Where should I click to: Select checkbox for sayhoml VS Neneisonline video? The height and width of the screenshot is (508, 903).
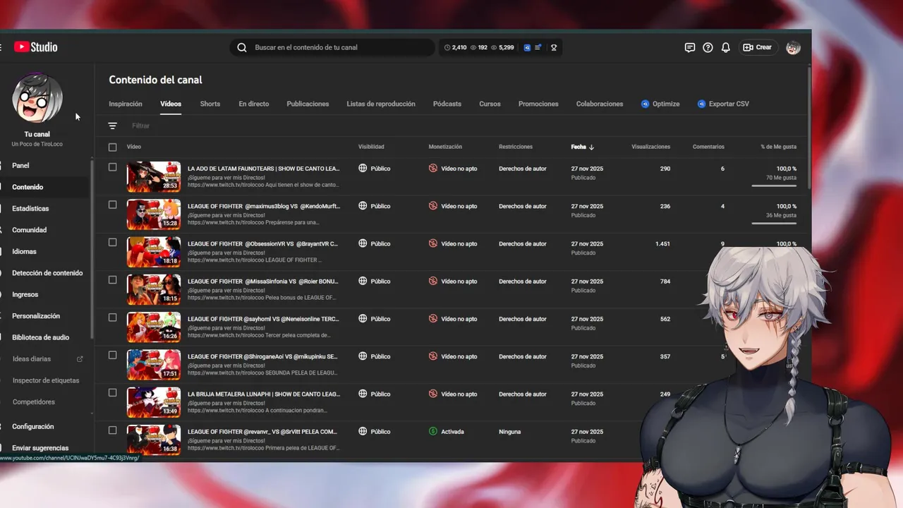coord(112,317)
